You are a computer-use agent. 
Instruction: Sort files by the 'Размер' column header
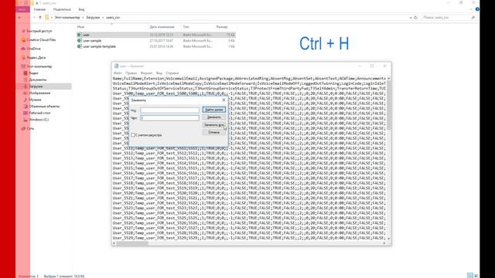pyautogui.click(x=222, y=27)
